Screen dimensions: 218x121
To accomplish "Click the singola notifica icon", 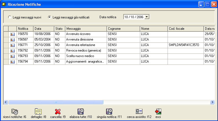I will [109, 111].
